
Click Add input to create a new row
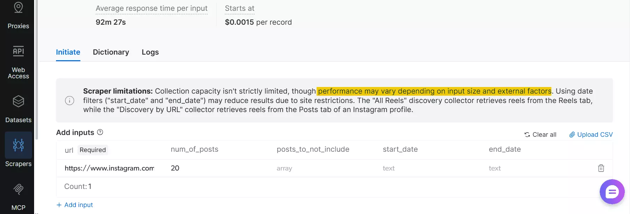click(x=74, y=205)
